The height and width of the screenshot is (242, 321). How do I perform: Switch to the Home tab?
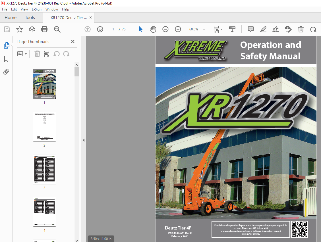[11, 18]
